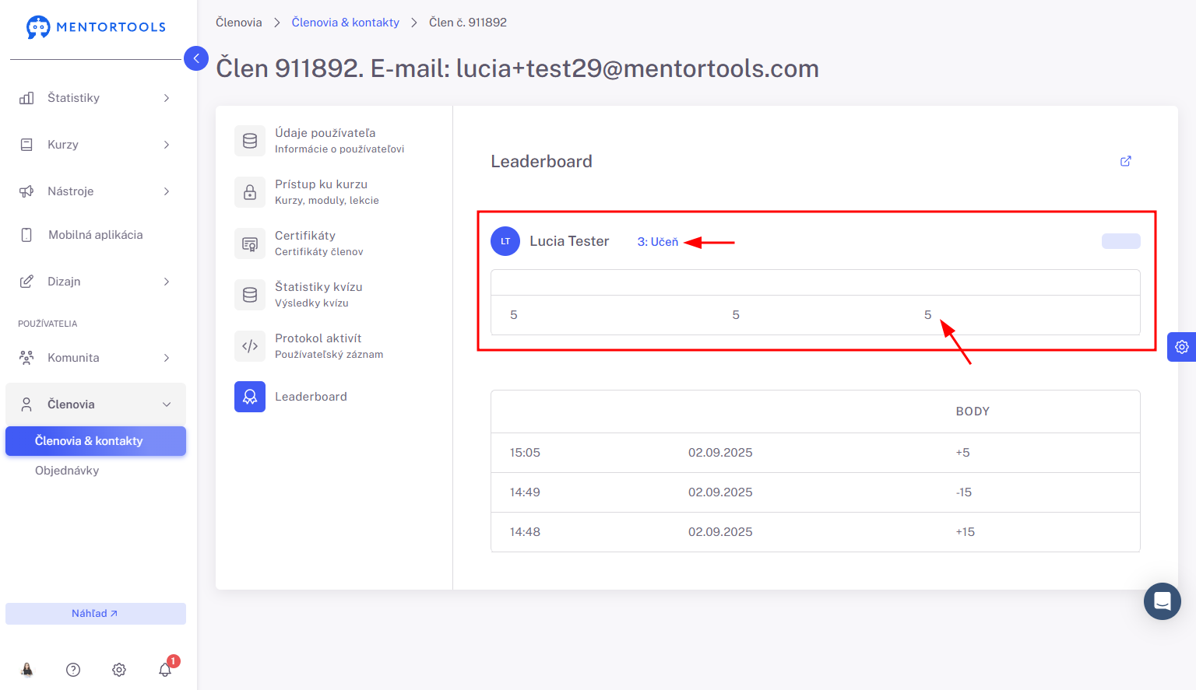Open the Certifikáty section
The width and height of the screenshot is (1196, 690).
tap(305, 243)
